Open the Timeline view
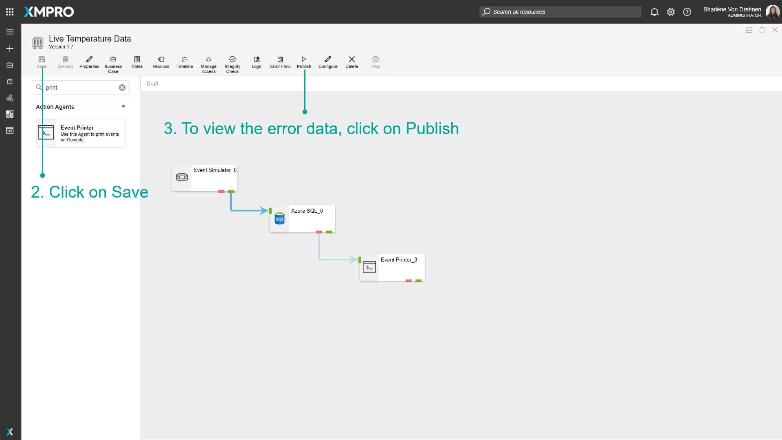The image size is (782, 440). [185, 62]
